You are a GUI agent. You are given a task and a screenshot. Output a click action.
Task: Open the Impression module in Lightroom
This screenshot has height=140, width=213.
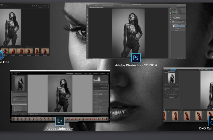[102, 73]
